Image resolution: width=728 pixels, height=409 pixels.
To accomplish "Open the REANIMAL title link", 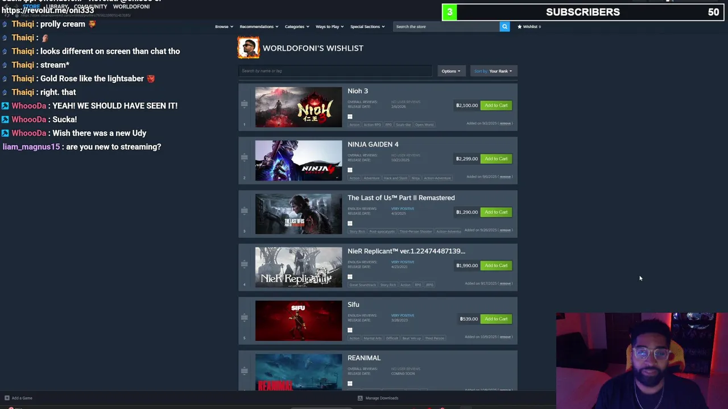I will coord(364,358).
